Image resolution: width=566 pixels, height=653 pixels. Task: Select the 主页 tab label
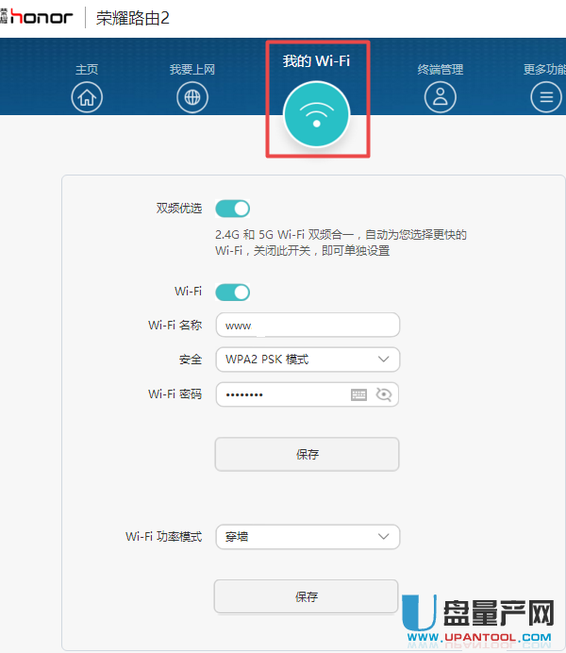87,70
